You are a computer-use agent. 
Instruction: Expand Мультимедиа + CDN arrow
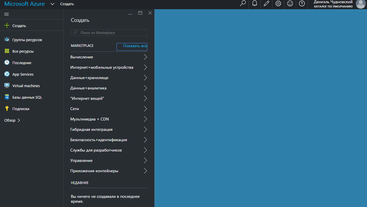pyautogui.click(x=145, y=119)
